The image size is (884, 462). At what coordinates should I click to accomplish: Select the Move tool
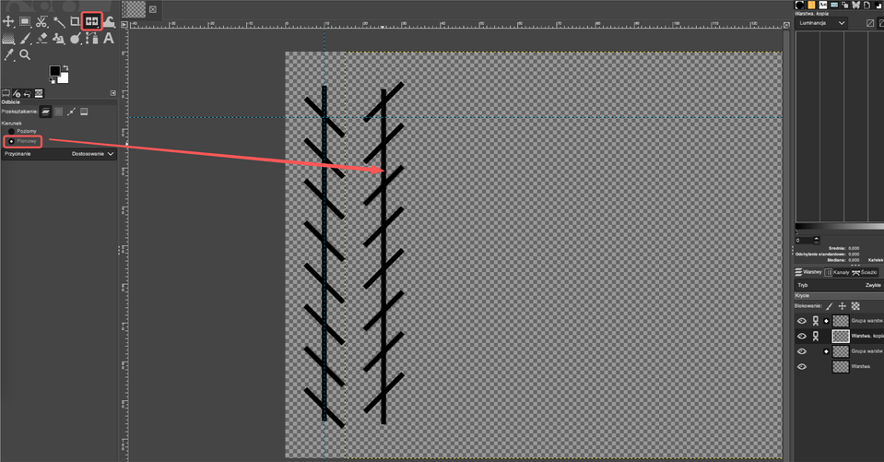(8, 21)
